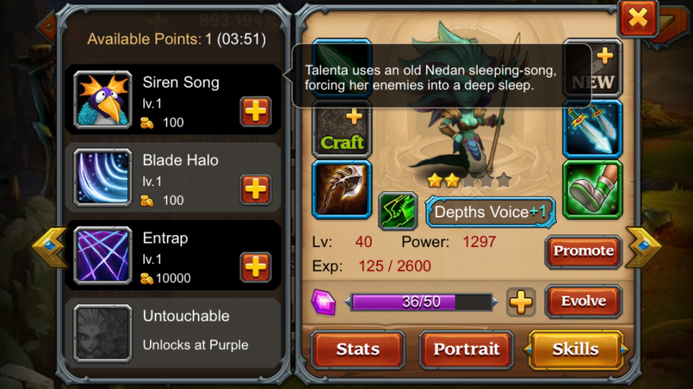
Task: Go to next hero with right arrow
Action: point(644,247)
